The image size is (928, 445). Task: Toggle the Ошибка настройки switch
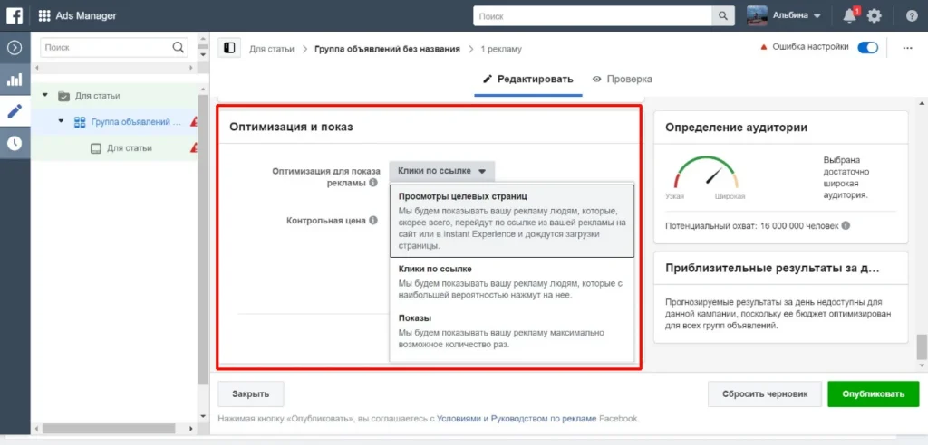coord(867,48)
